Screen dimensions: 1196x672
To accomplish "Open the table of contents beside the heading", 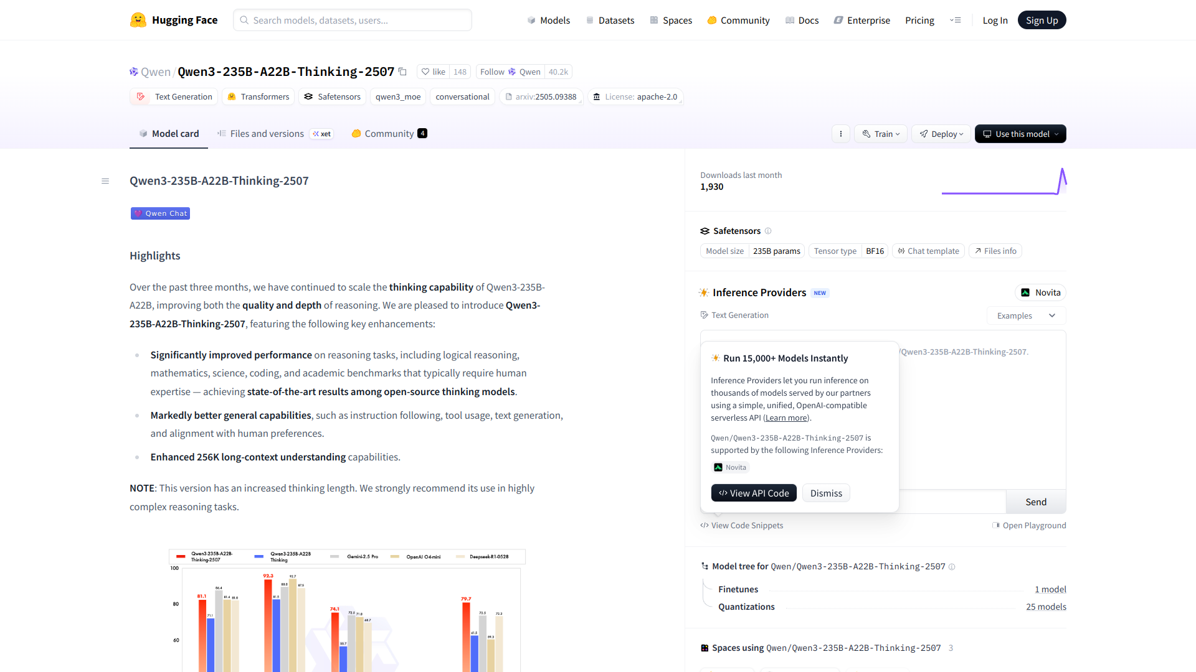I will click(105, 181).
